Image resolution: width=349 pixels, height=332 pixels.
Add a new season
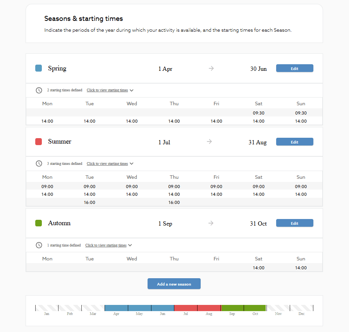click(x=174, y=284)
